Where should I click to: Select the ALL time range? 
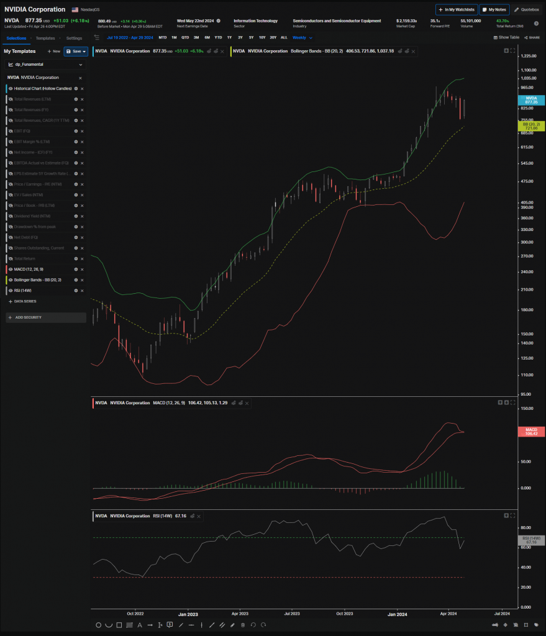tap(284, 38)
